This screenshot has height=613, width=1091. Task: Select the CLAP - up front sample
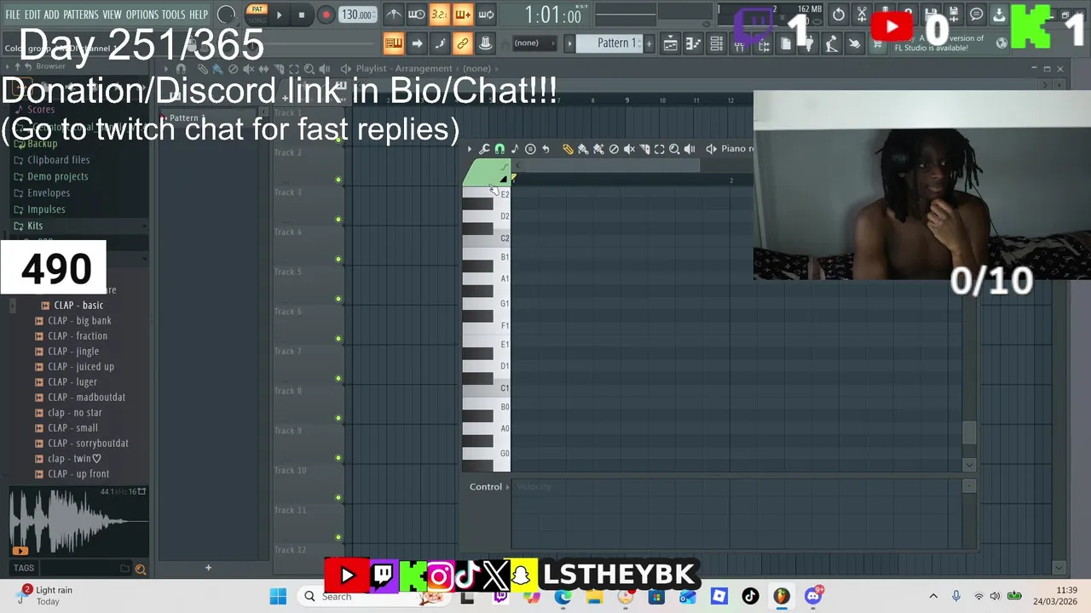pos(78,473)
